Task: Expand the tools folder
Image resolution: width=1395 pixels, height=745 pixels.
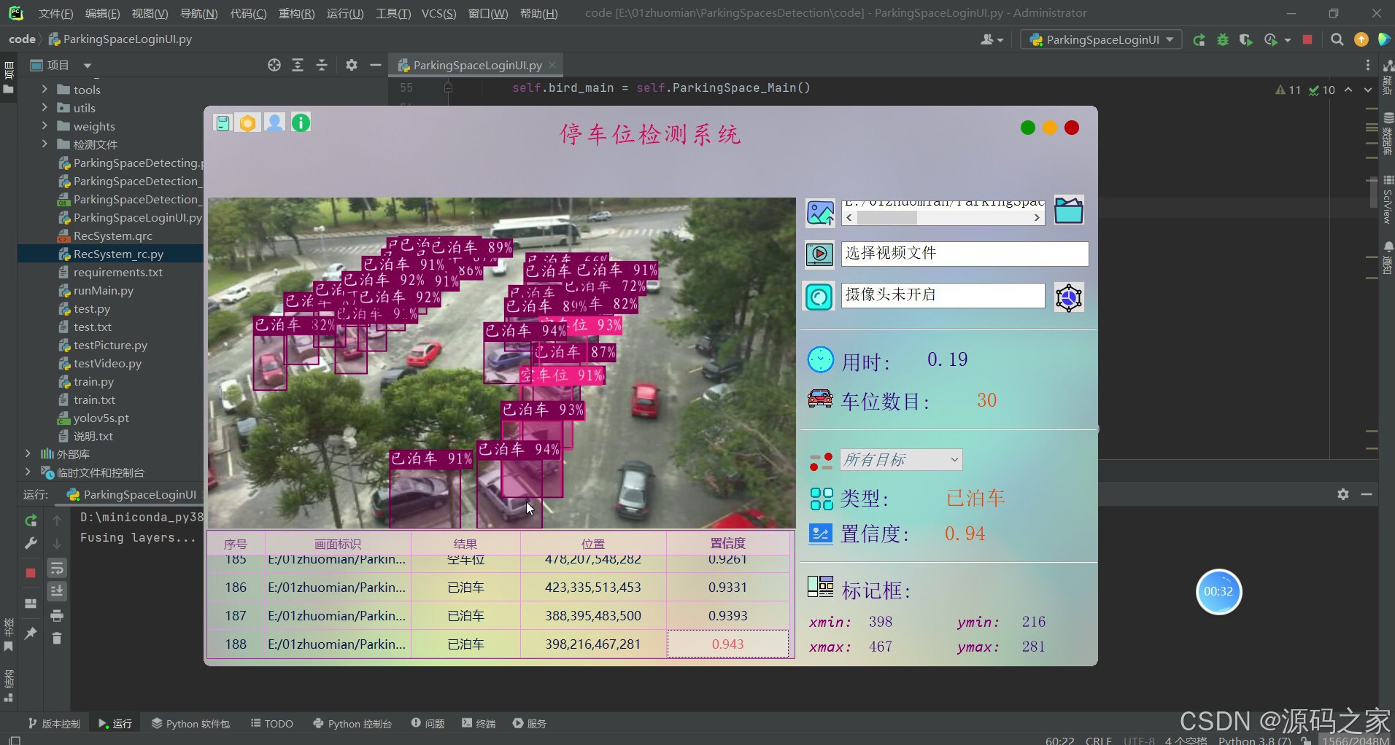Action: click(x=45, y=89)
